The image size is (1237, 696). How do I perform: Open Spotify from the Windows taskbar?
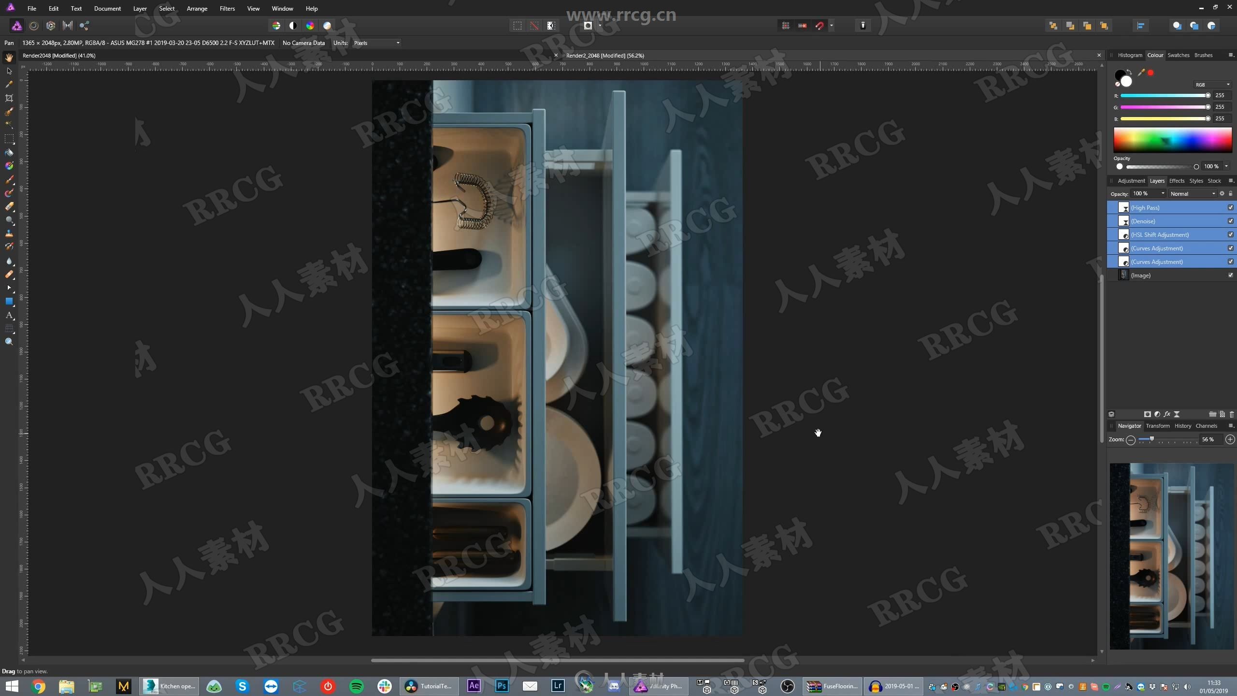[x=356, y=686]
